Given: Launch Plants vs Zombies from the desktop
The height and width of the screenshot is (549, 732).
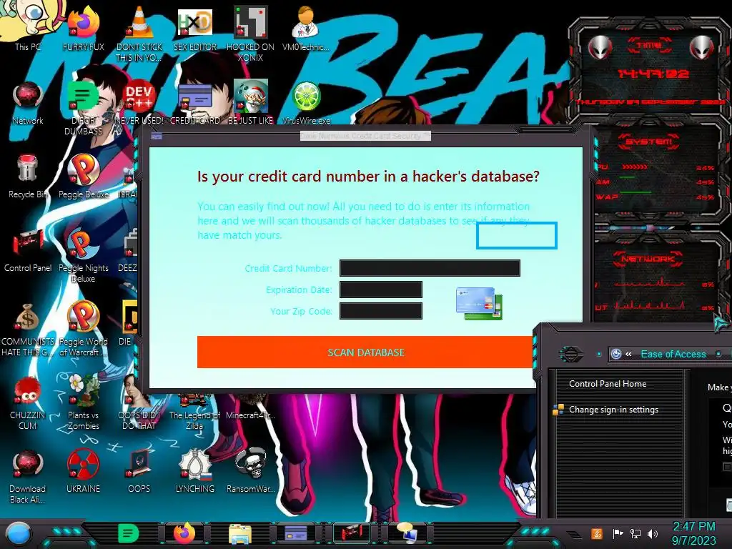Looking at the screenshot, I should pos(84,402).
